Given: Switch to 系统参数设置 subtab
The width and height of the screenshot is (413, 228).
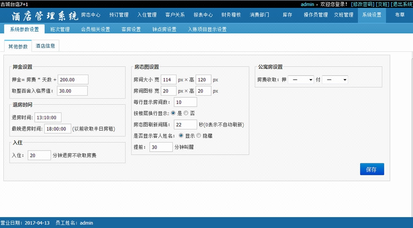Looking at the screenshot, I should [x=24, y=29].
